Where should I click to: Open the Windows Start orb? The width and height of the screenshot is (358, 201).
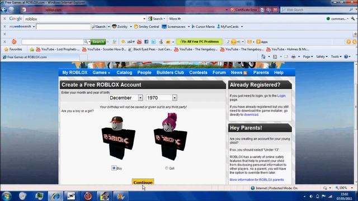(x=6, y=196)
